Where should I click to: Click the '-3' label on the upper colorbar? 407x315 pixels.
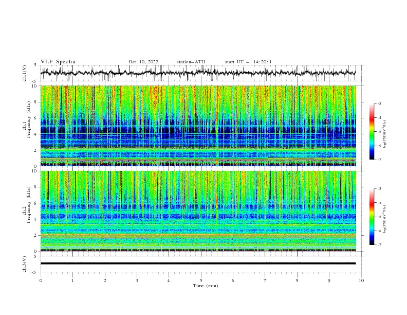point(379,103)
